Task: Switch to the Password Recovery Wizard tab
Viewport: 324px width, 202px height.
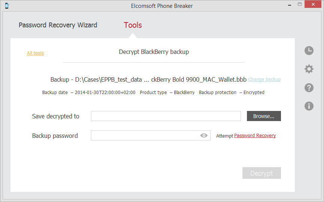Action: point(58,25)
